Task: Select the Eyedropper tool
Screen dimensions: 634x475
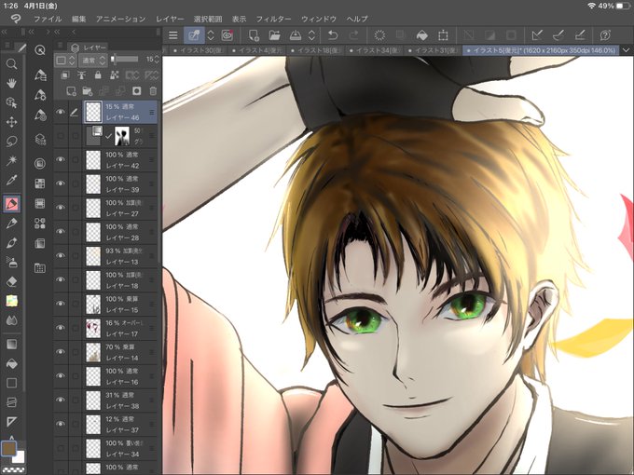Action: [12, 180]
